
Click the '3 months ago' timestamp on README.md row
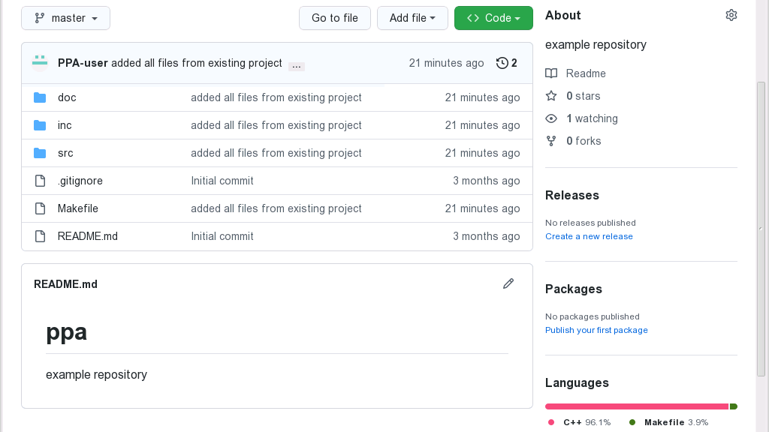pyautogui.click(x=486, y=236)
